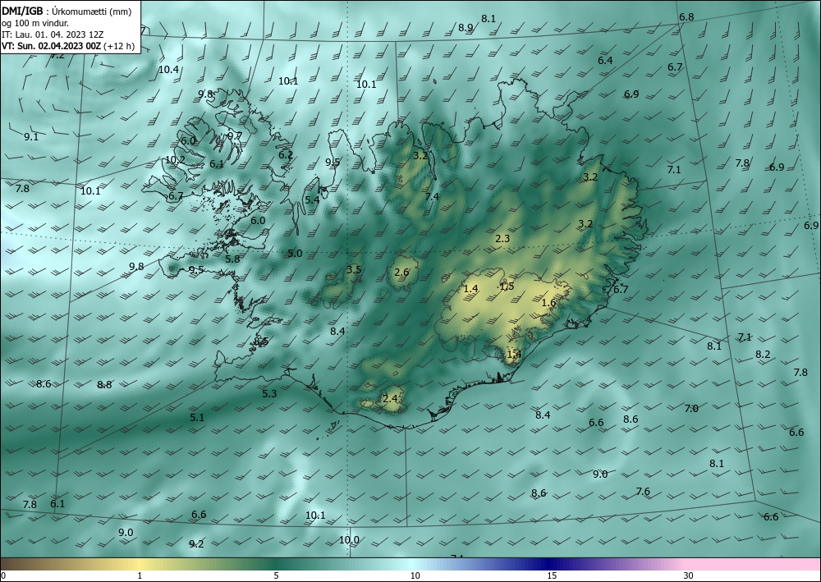Screen dimensions: 821x582
Task: Click the '1.5' value on the glacier
Action: [x=507, y=286]
